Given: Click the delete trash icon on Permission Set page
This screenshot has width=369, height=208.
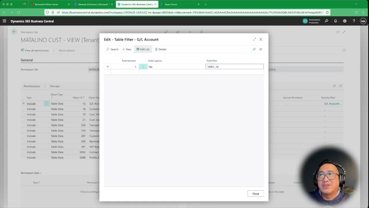Looking at the screenshot, I should point(202,32).
